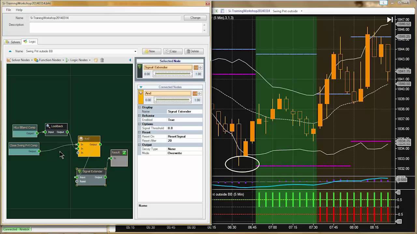Click HiLo BBand Comp output connector
The height and width of the screenshot is (234, 417).
click(37, 133)
